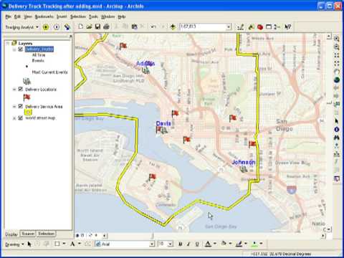Click the Fixed Zoom In icon

(337, 55)
